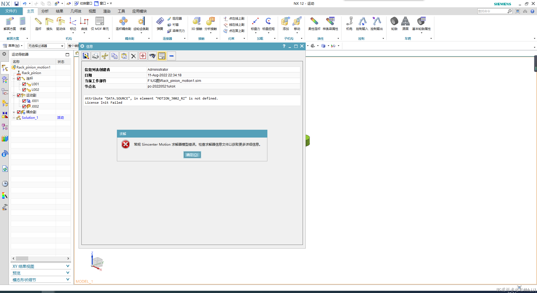
Task: Select the 机电 mechatronics tool
Action: (349, 23)
